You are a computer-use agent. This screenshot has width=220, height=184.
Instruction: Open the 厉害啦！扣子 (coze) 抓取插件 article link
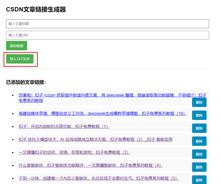(x=112, y=98)
